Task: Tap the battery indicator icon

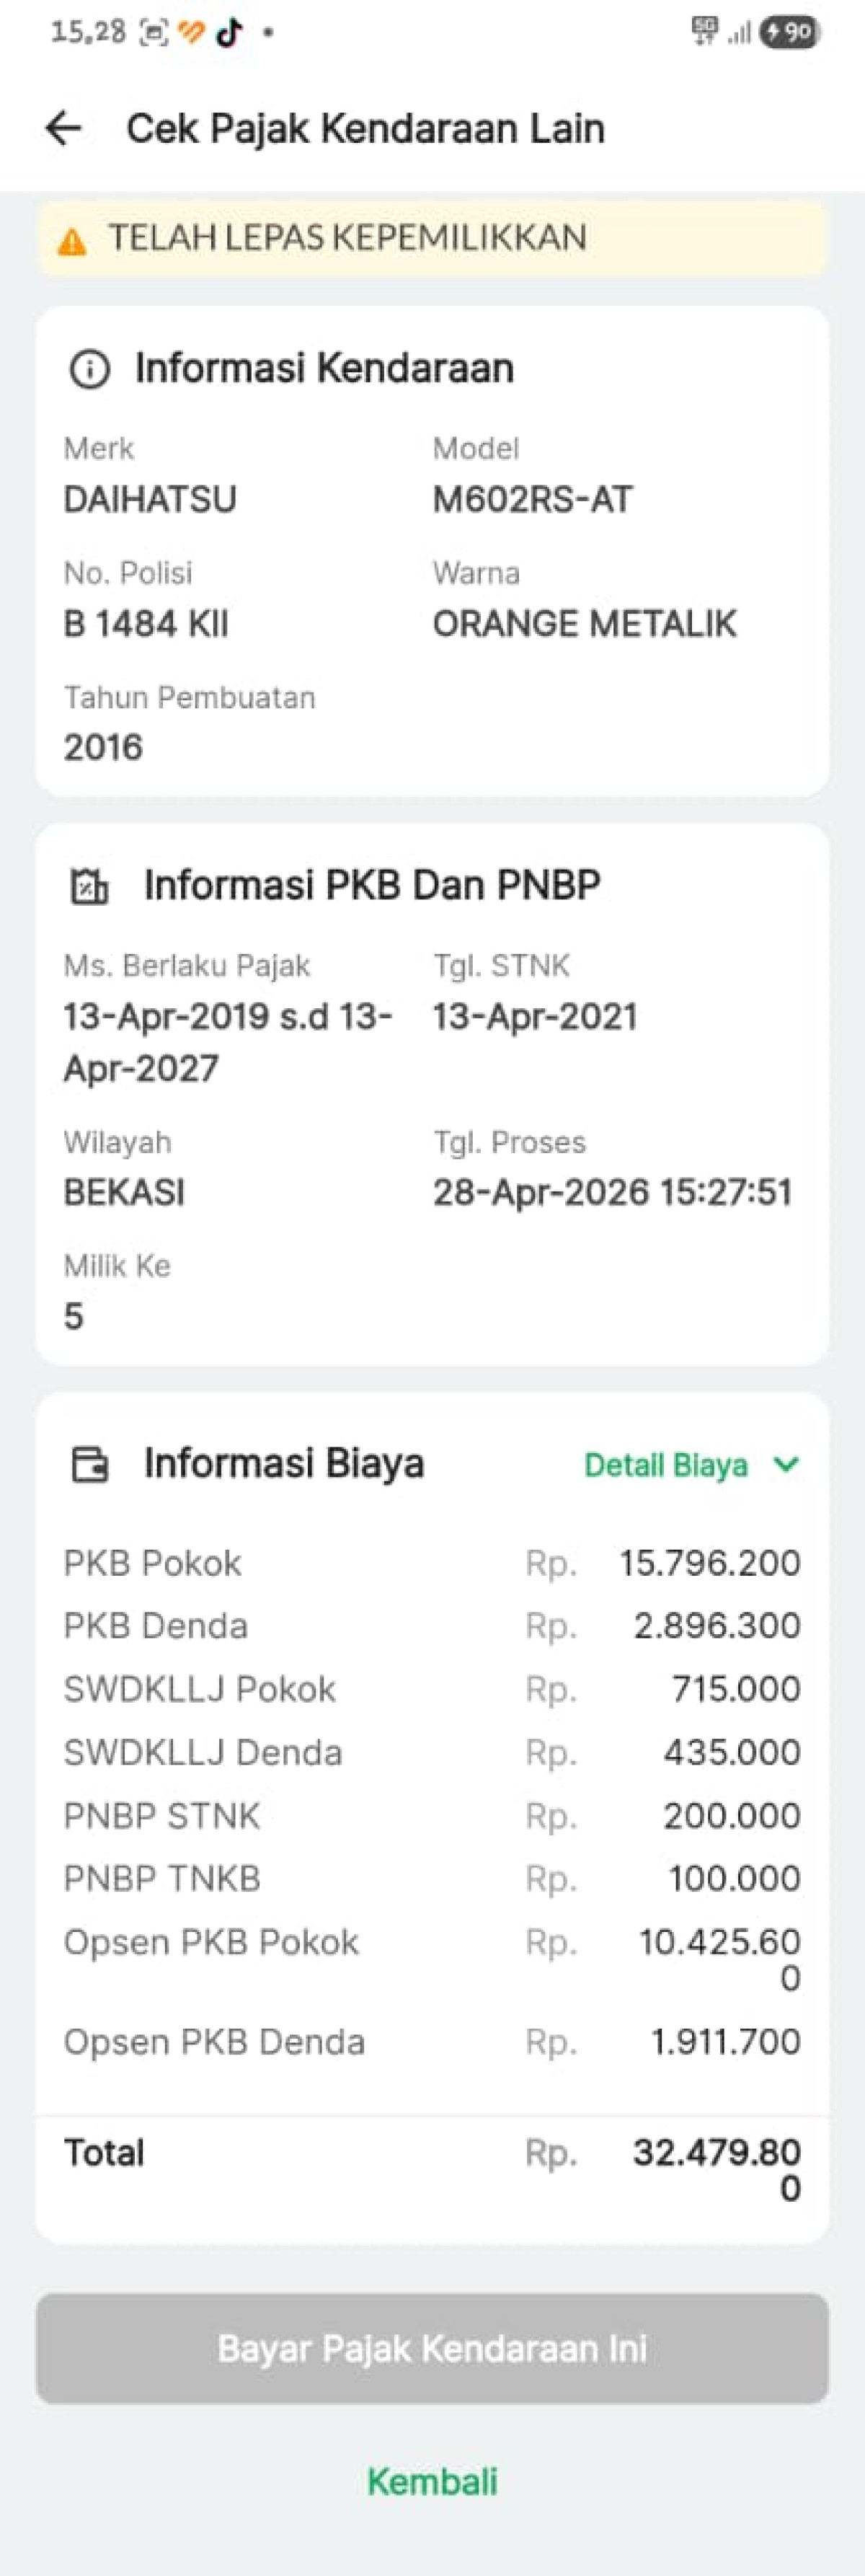Action: [790, 32]
